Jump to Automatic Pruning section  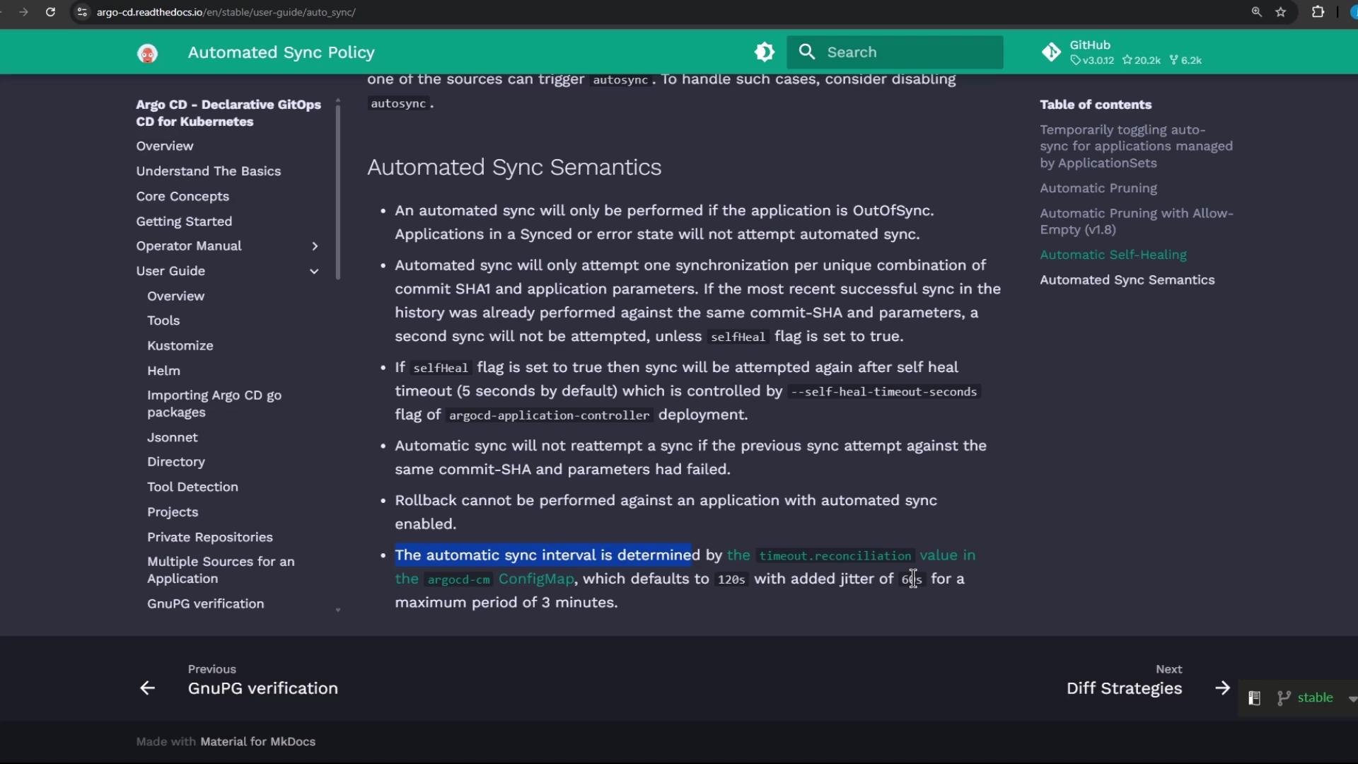point(1098,189)
